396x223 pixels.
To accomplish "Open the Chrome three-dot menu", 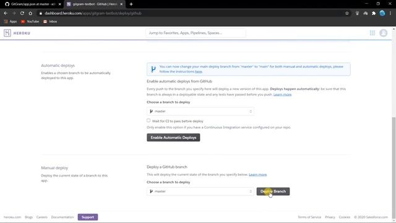I will click(390, 13).
